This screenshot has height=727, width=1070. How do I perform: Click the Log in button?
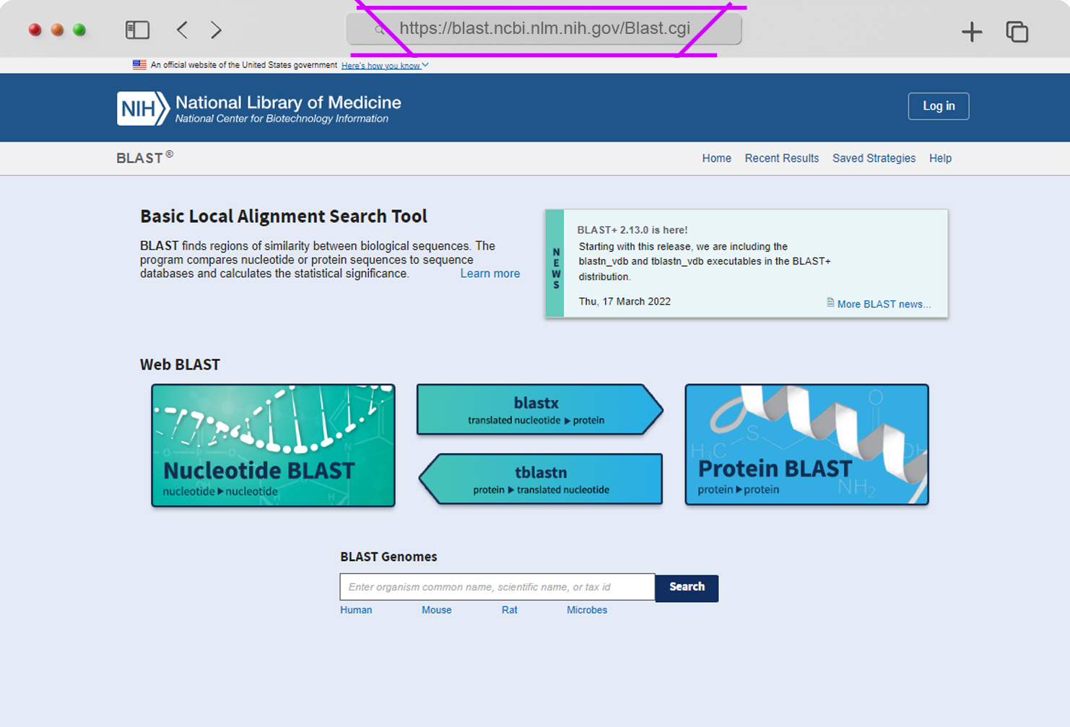[x=939, y=106]
